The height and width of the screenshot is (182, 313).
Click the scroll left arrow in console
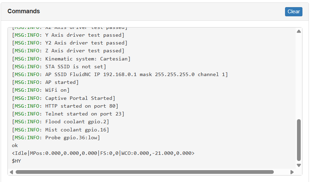coord(11,172)
